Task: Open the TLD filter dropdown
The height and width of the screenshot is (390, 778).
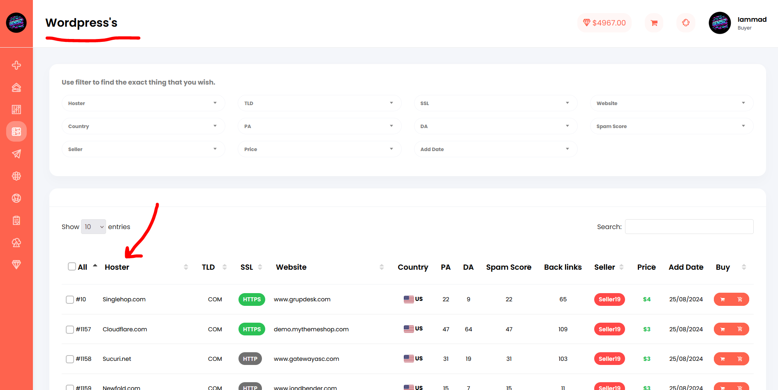Action: coord(320,103)
